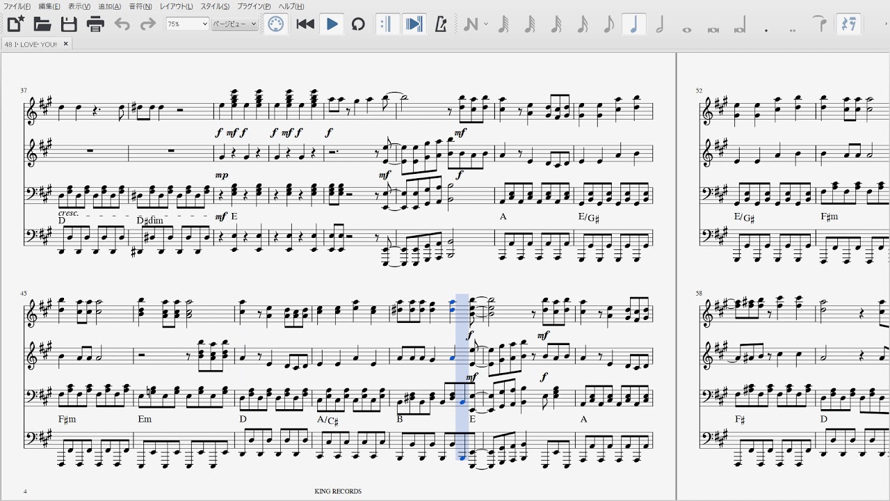890x501 pixels.
Task: Rewind to the start of the score
Action: pyautogui.click(x=305, y=24)
